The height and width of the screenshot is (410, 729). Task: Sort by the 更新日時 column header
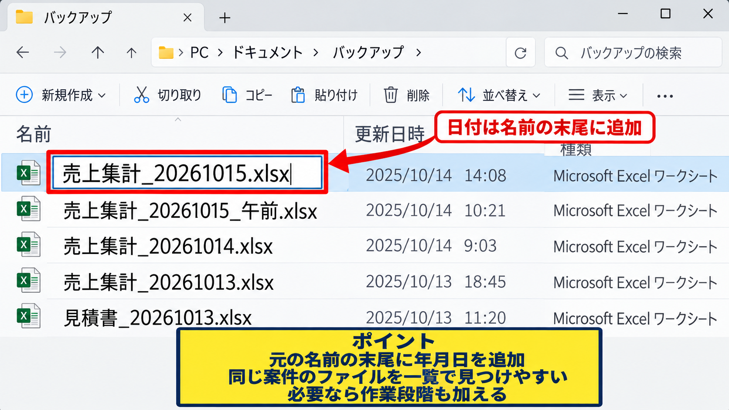[390, 134]
